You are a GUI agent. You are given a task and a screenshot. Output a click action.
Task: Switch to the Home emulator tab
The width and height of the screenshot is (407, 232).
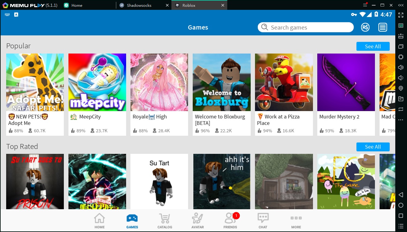pos(77,5)
